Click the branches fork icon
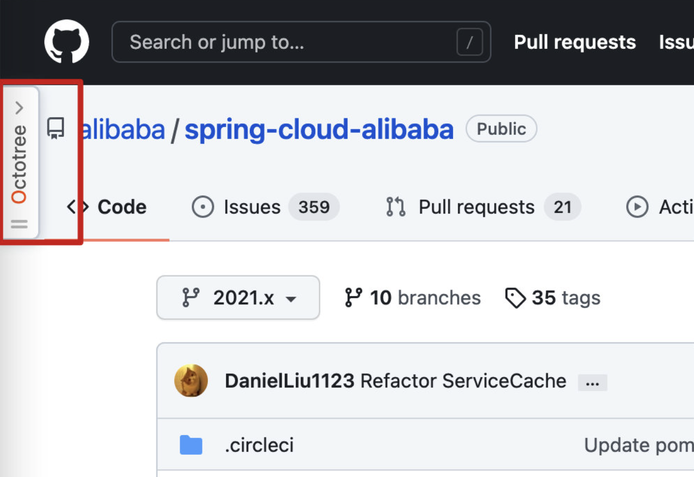 (354, 298)
